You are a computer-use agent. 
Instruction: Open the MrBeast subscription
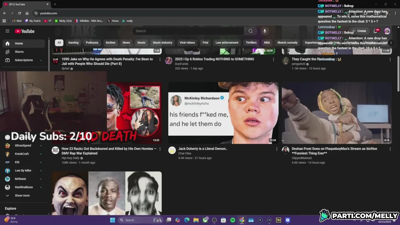(24, 179)
